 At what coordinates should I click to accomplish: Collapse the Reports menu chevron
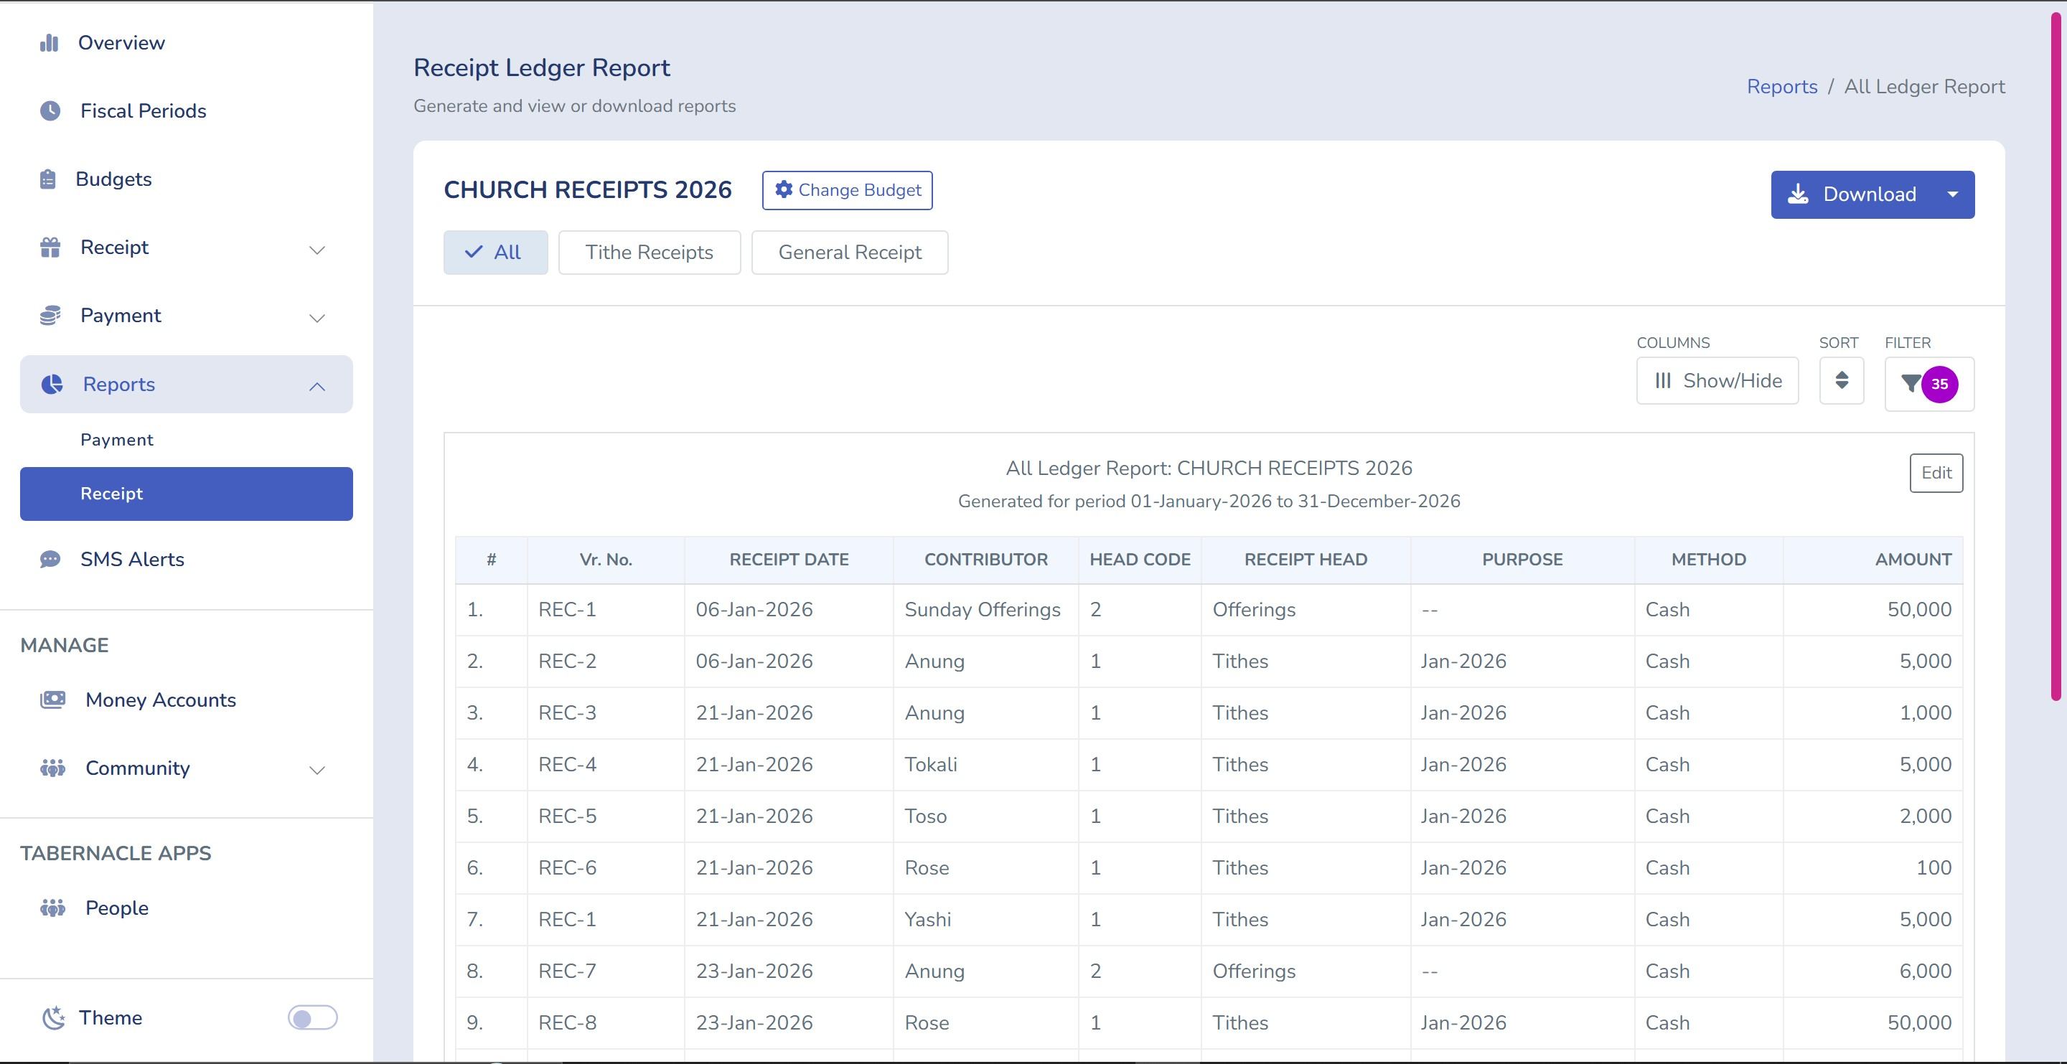[317, 386]
